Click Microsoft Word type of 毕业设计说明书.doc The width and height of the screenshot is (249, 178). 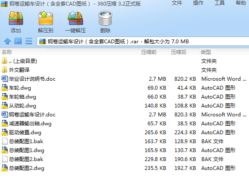click(x=224, y=79)
